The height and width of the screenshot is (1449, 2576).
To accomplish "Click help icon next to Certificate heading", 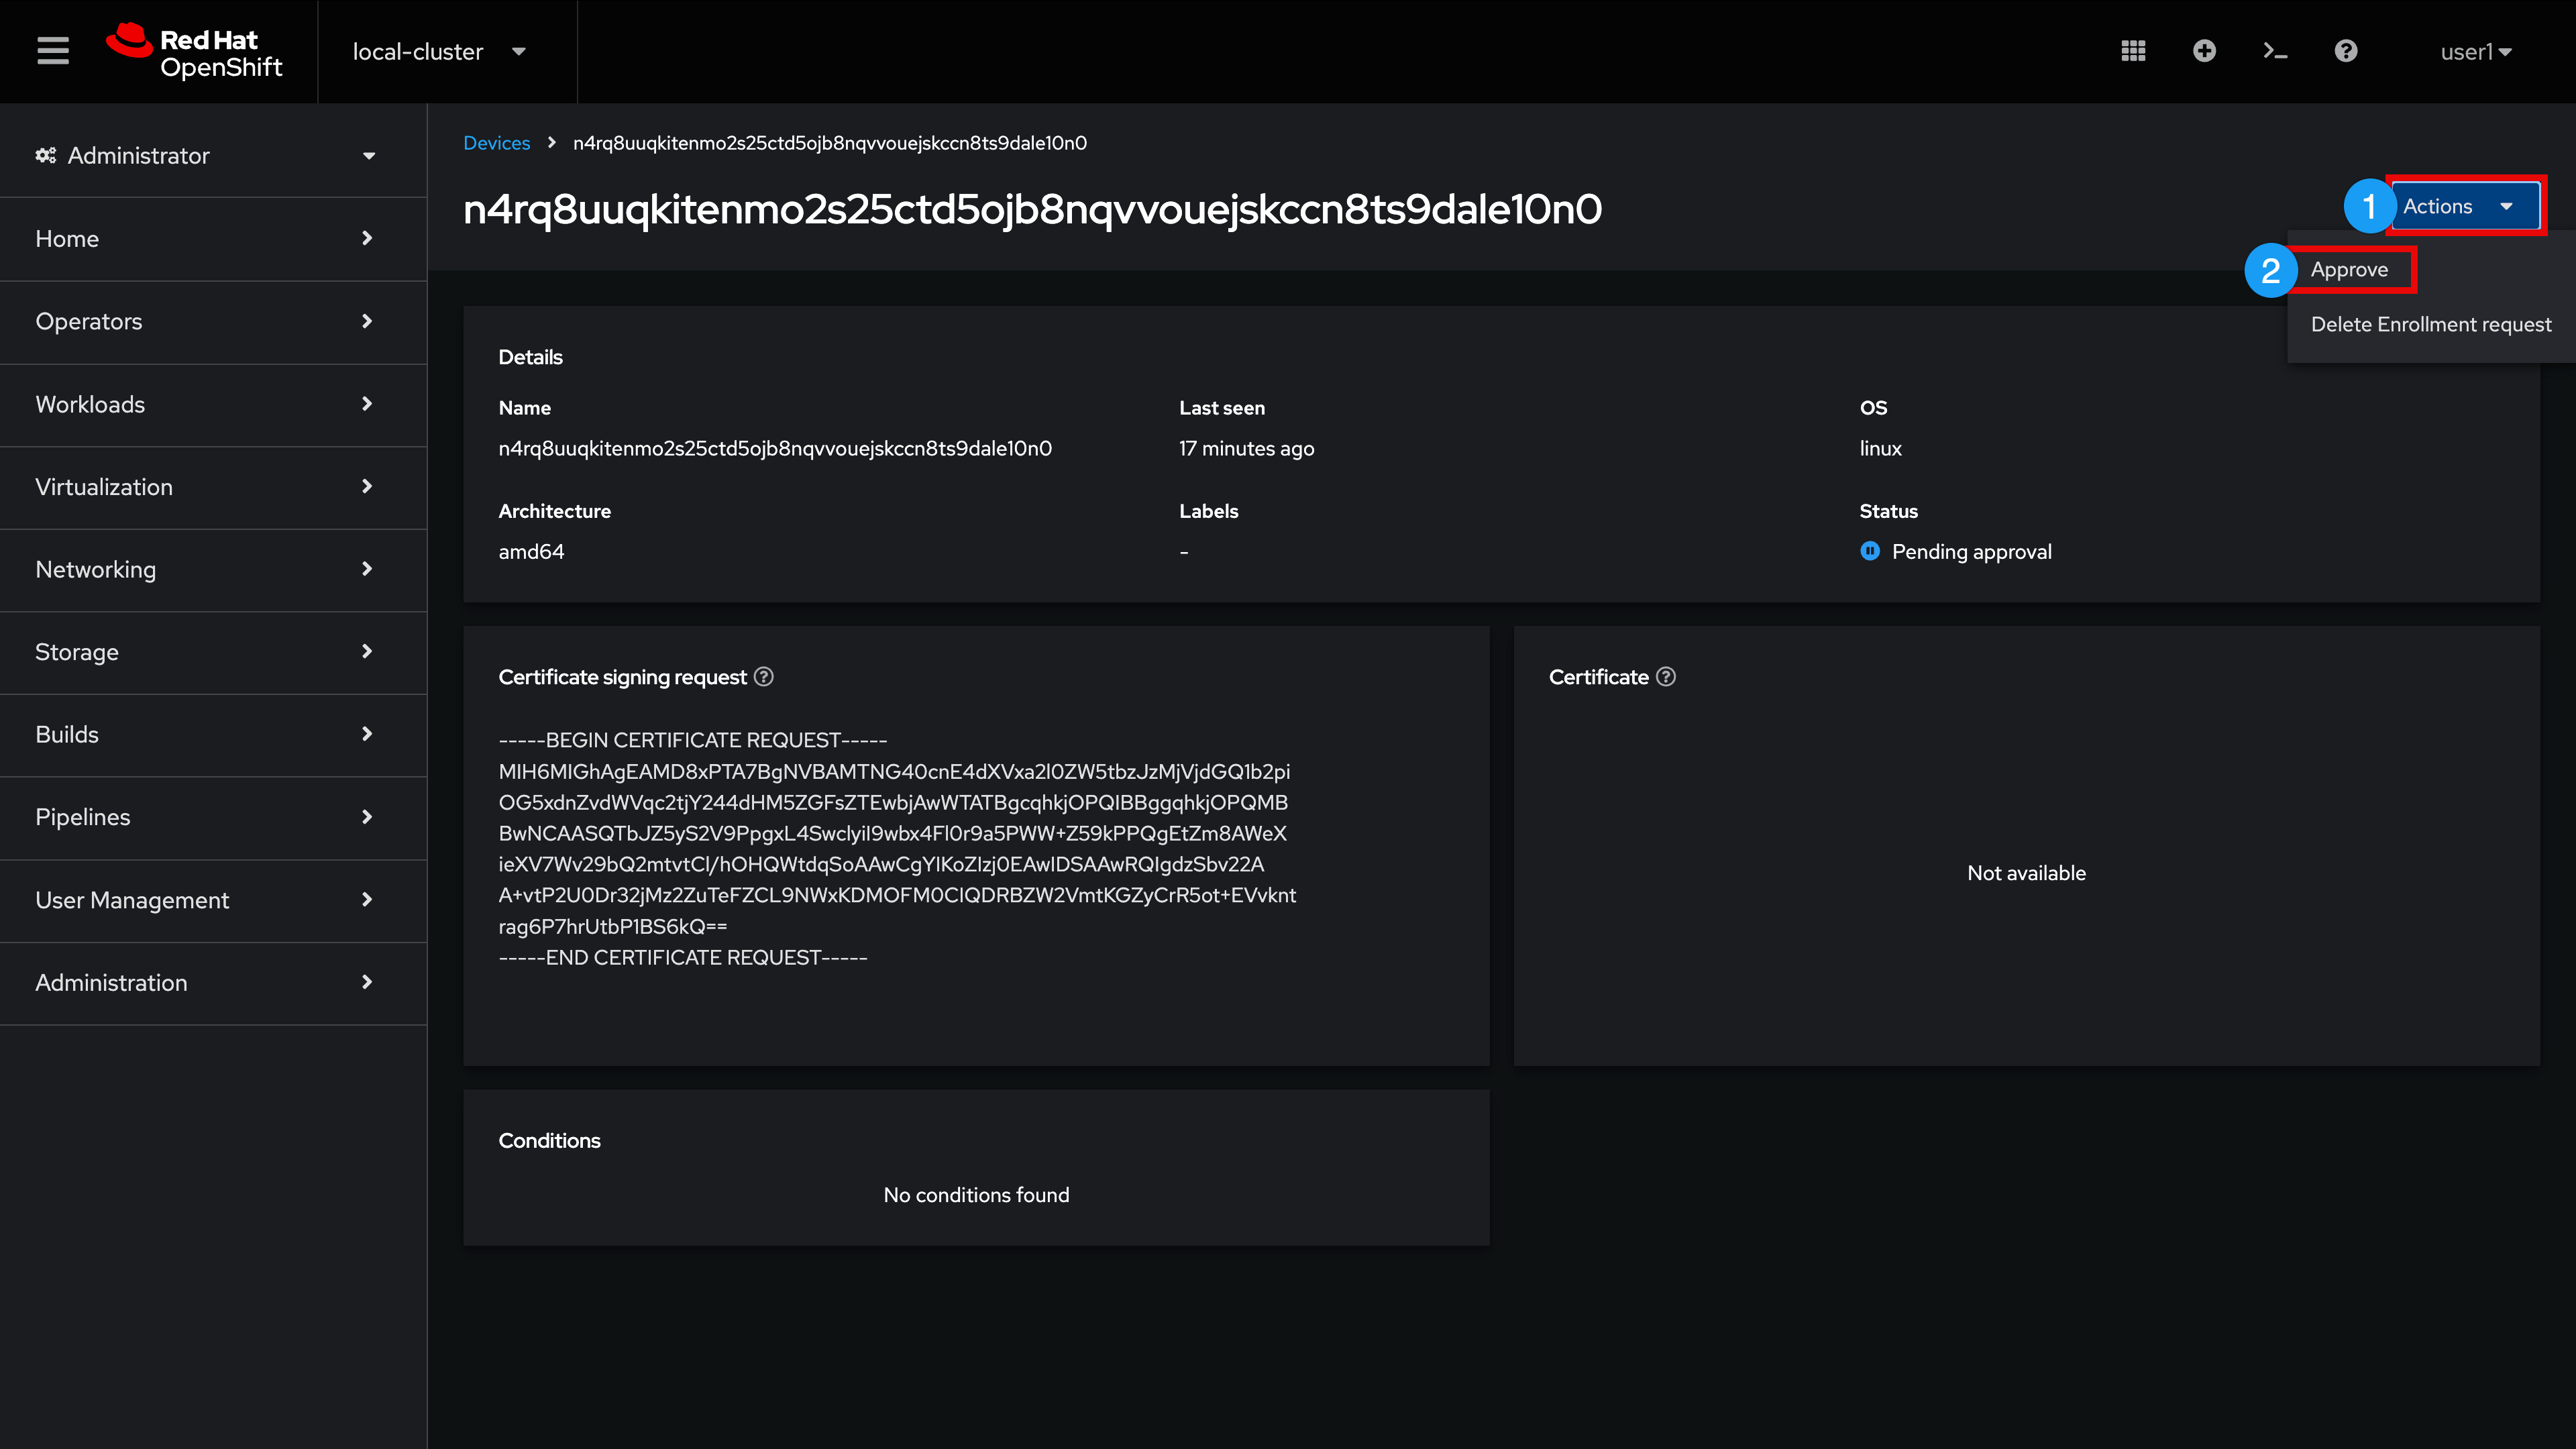I will tap(1666, 677).
